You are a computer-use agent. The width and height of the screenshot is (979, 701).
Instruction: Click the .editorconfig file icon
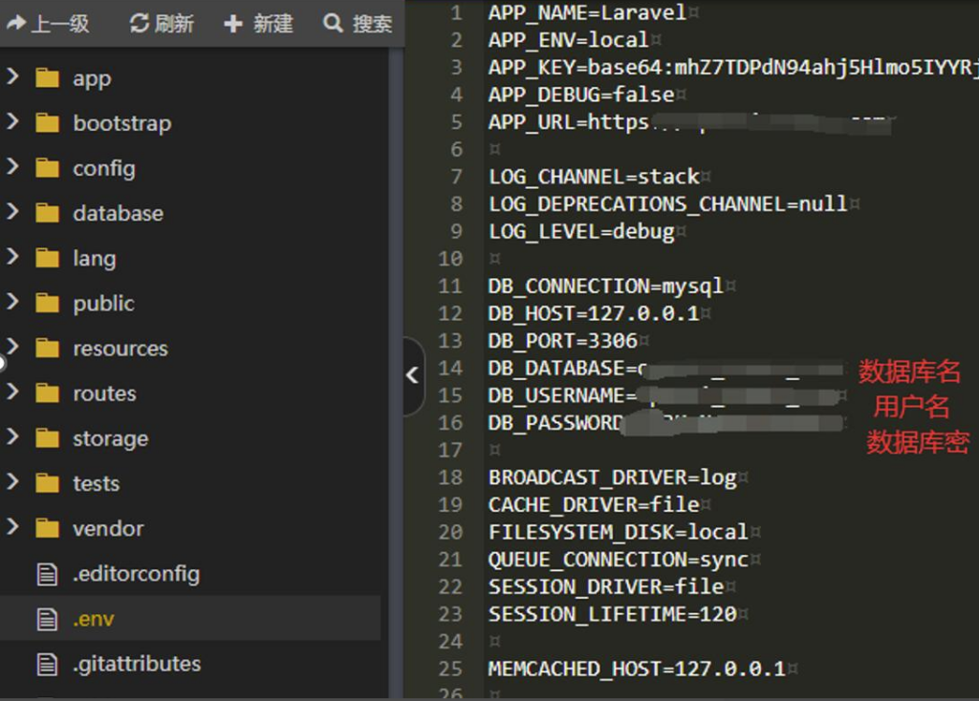pos(47,574)
